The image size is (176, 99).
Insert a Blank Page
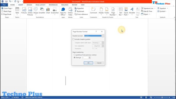(6, 11)
